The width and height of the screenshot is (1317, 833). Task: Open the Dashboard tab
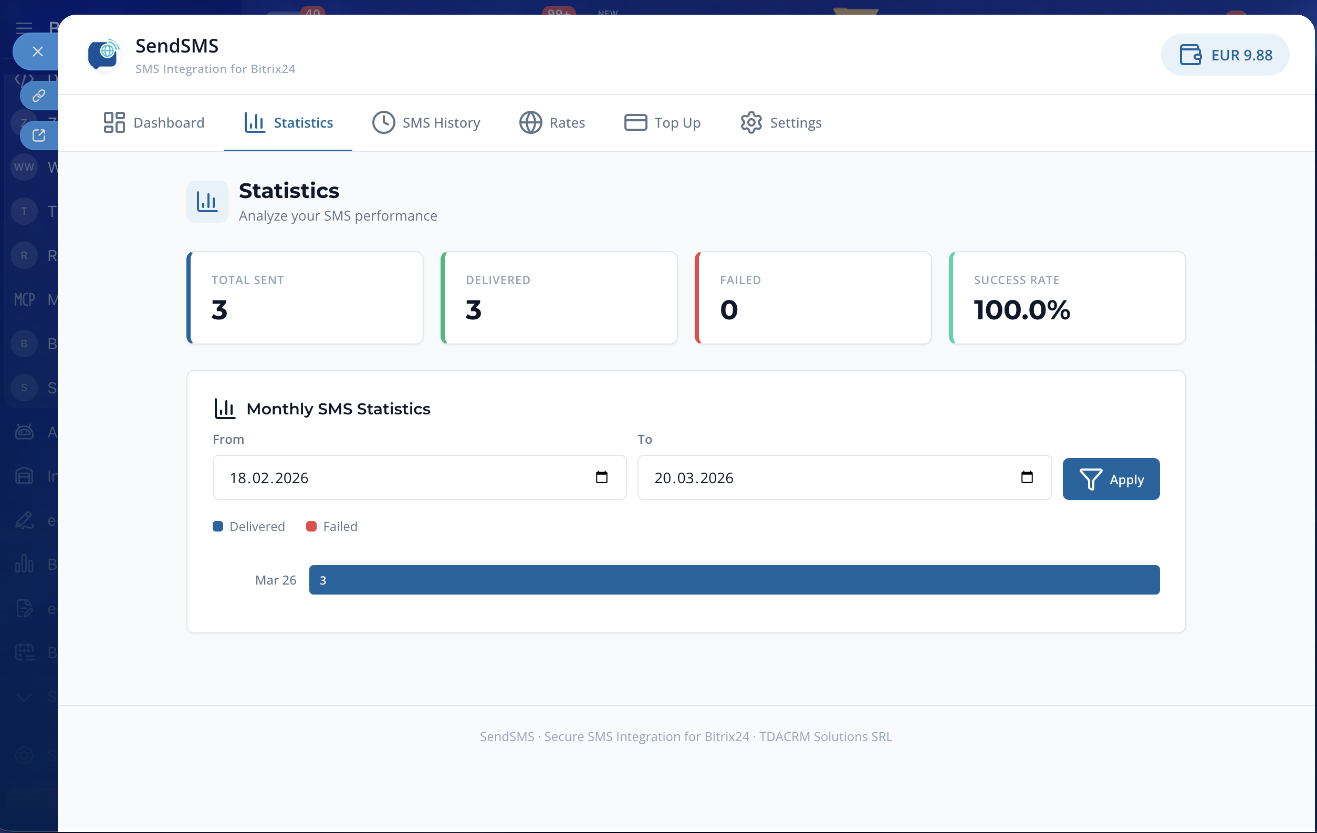(x=154, y=122)
